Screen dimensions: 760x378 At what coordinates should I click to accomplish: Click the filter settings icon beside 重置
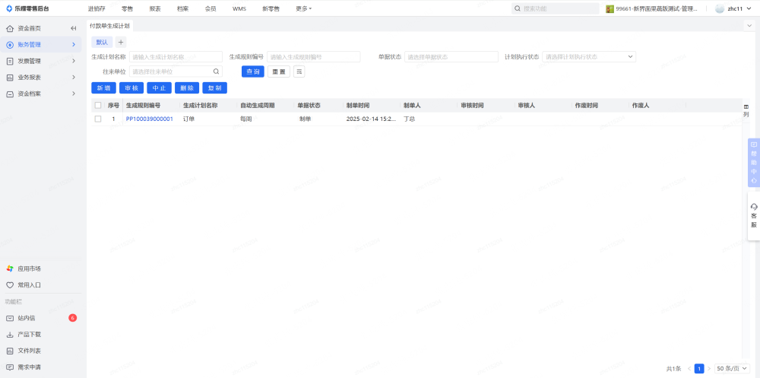coord(299,71)
